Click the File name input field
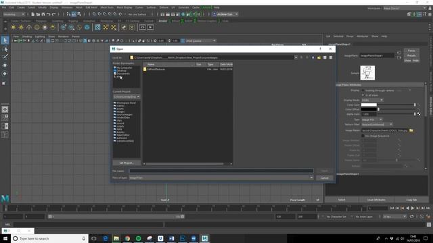This screenshot has height=243, width=433. point(221,171)
